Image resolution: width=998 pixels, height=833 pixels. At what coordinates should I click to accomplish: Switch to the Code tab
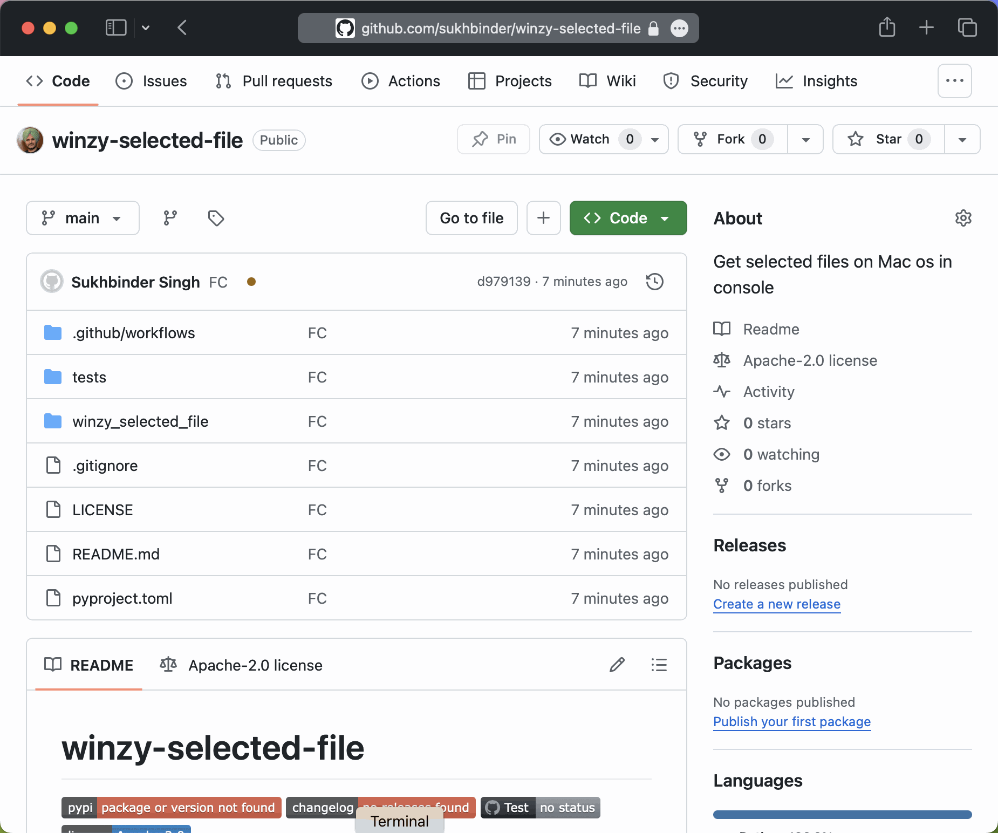58,81
